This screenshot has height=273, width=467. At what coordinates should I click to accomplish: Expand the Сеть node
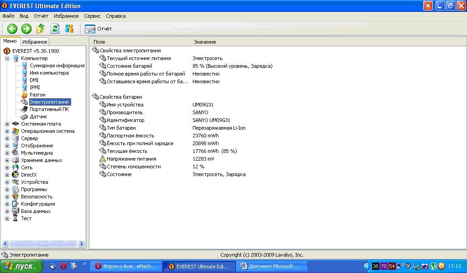(x=7, y=167)
